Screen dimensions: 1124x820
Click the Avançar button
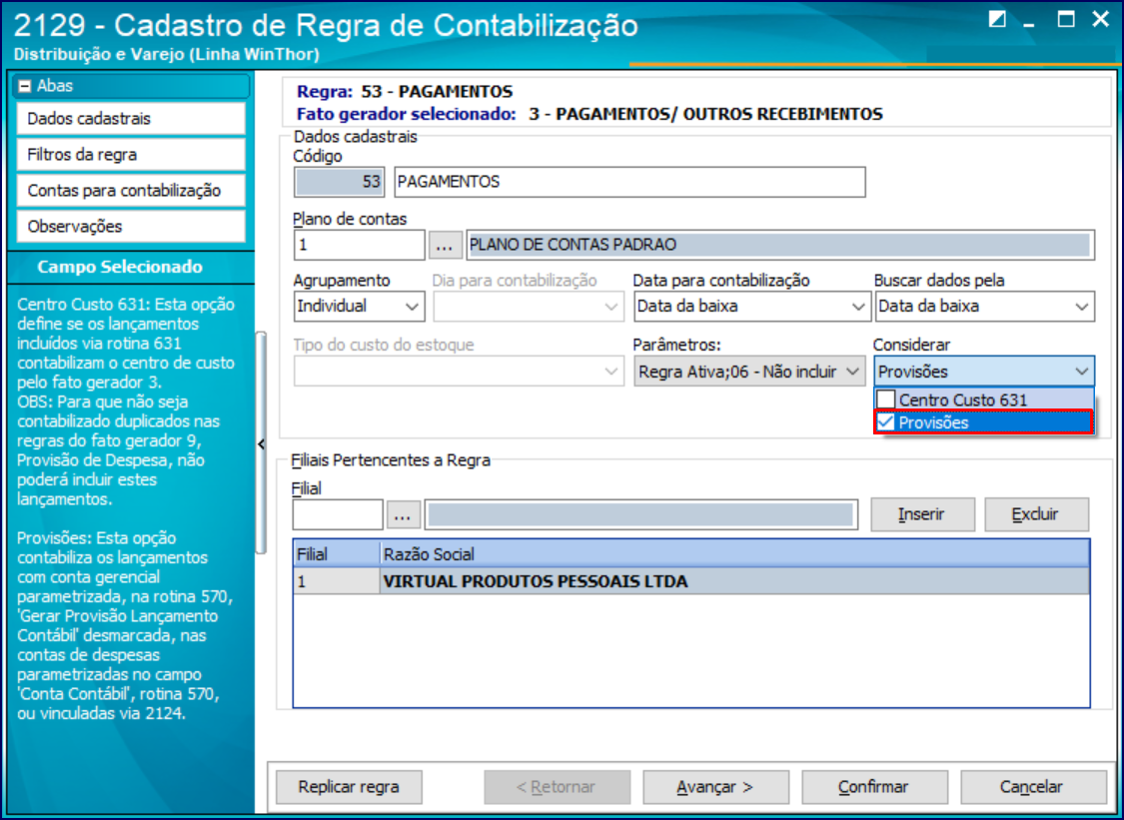click(x=715, y=787)
